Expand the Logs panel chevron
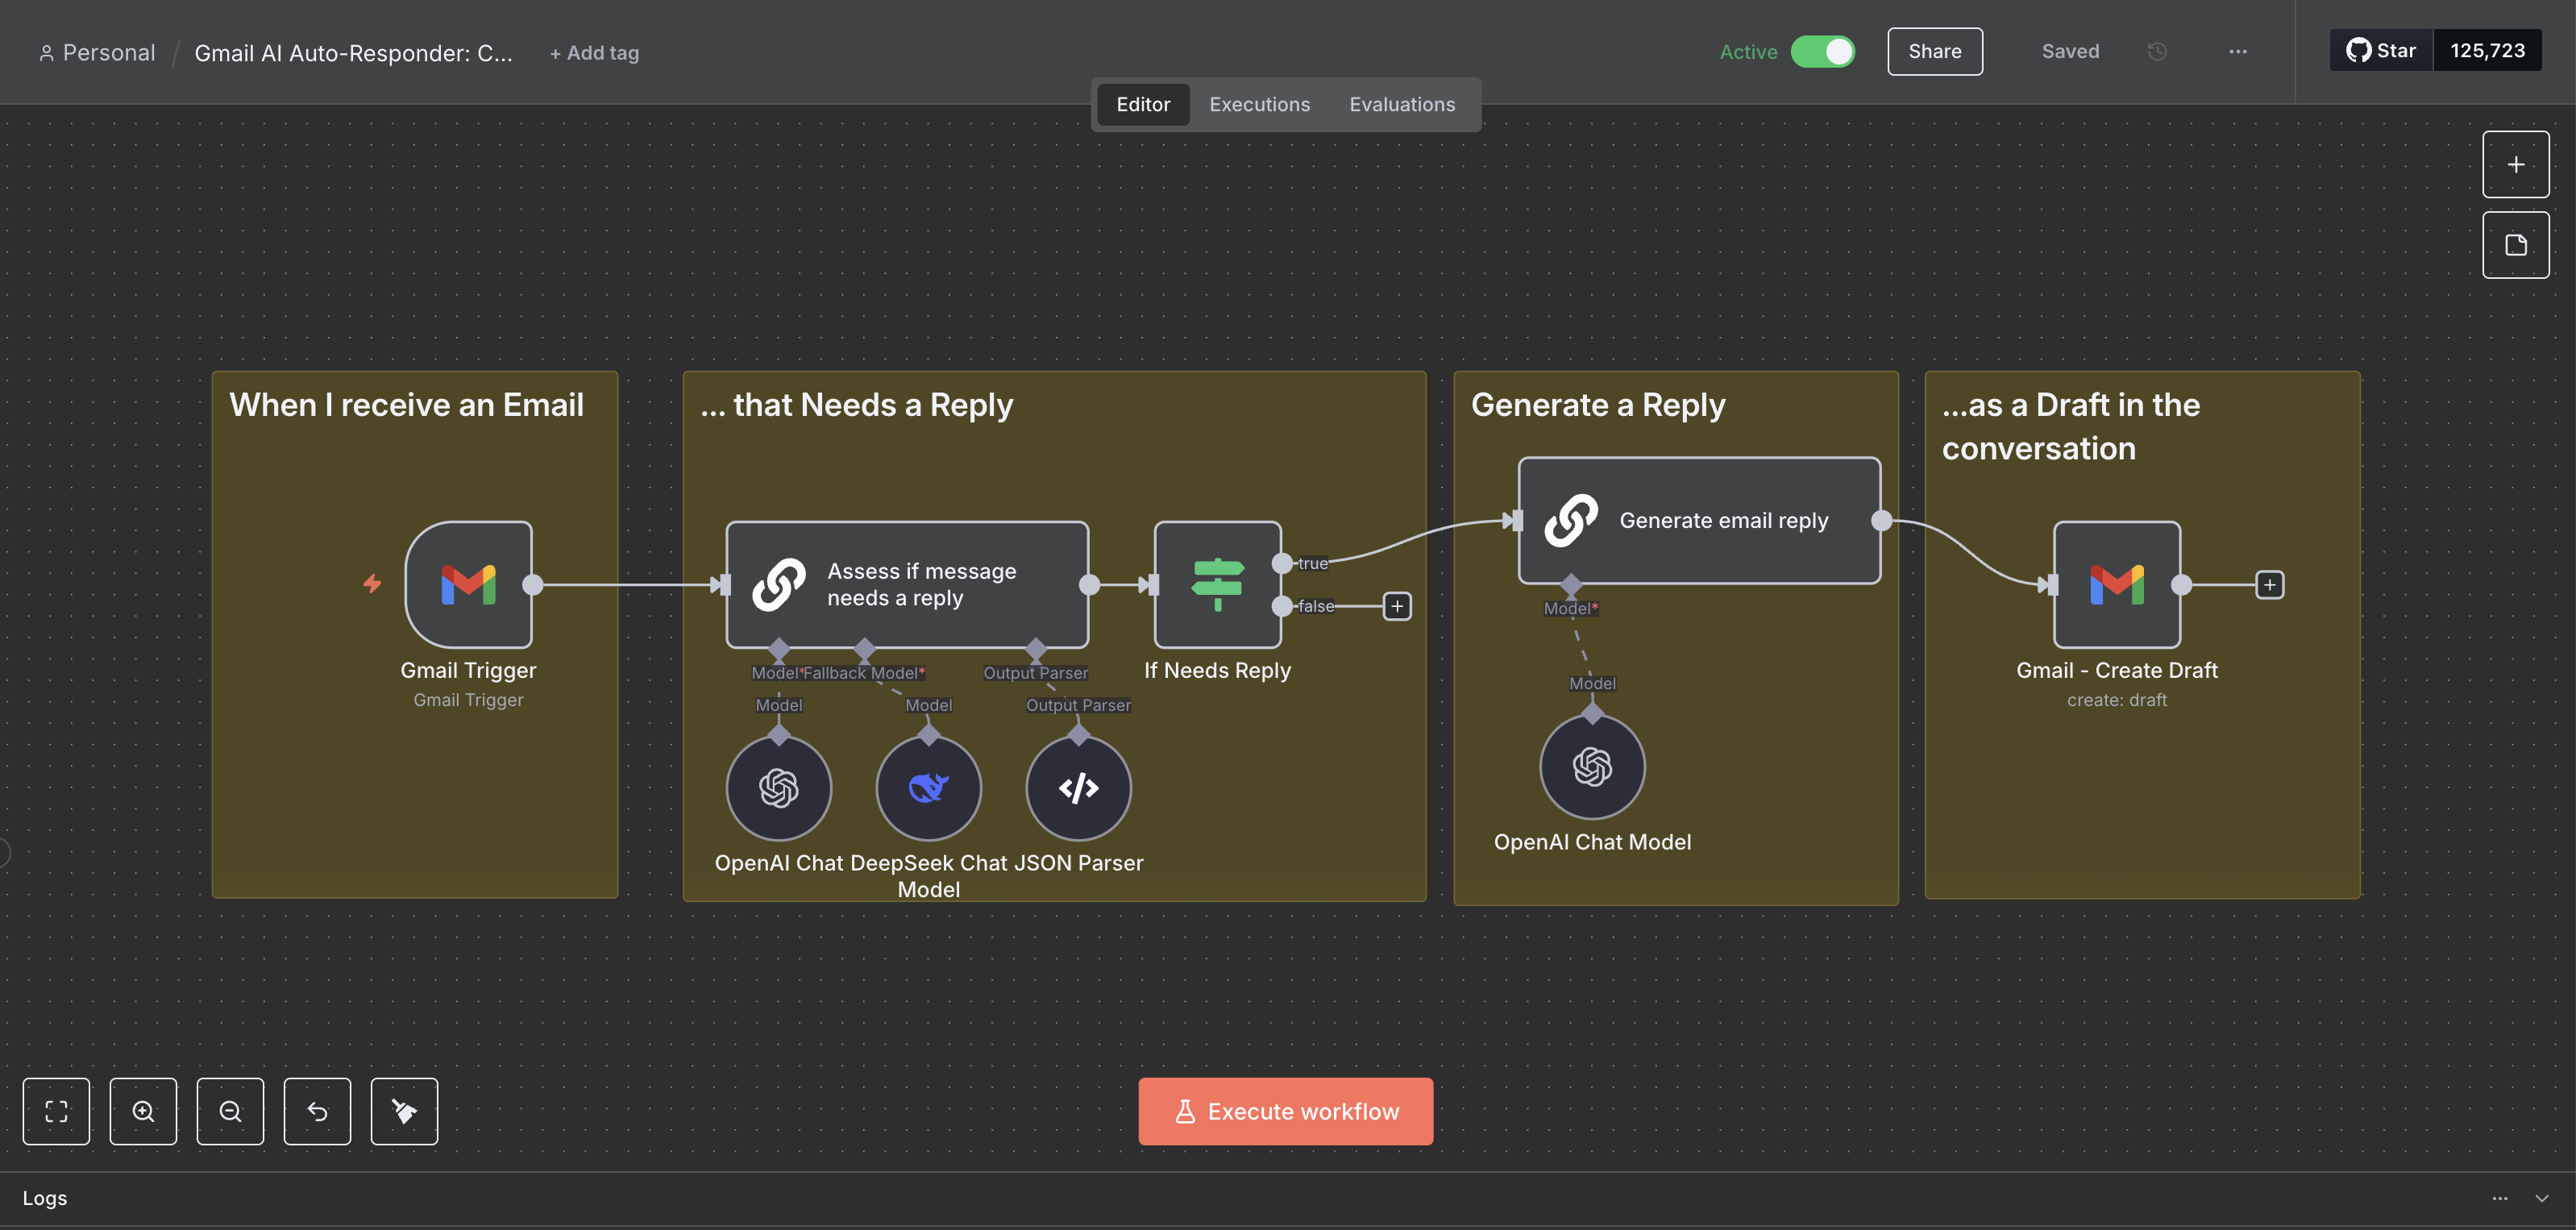This screenshot has width=2576, height=1230. pyautogui.click(x=2541, y=1198)
